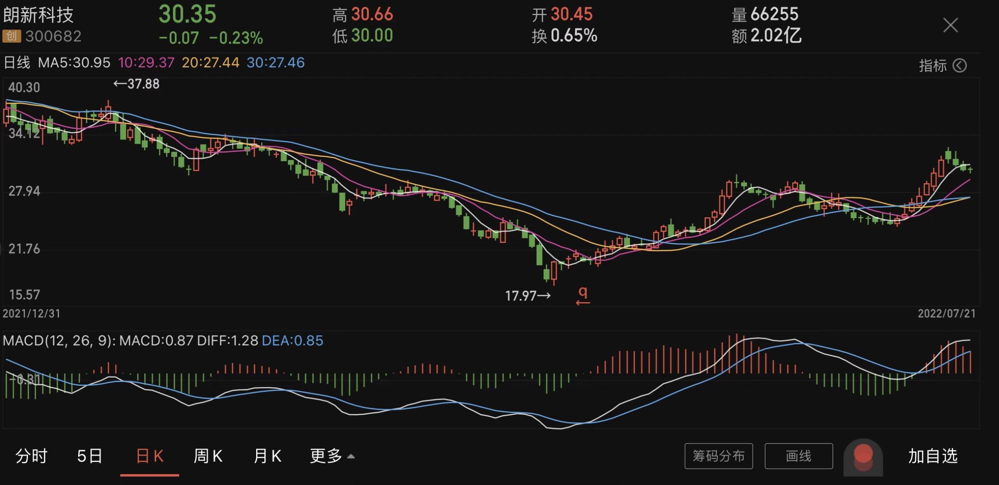Open the 月K monthly chart tab
Image resolution: width=999 pixels, height=485 pixels.
267,456
